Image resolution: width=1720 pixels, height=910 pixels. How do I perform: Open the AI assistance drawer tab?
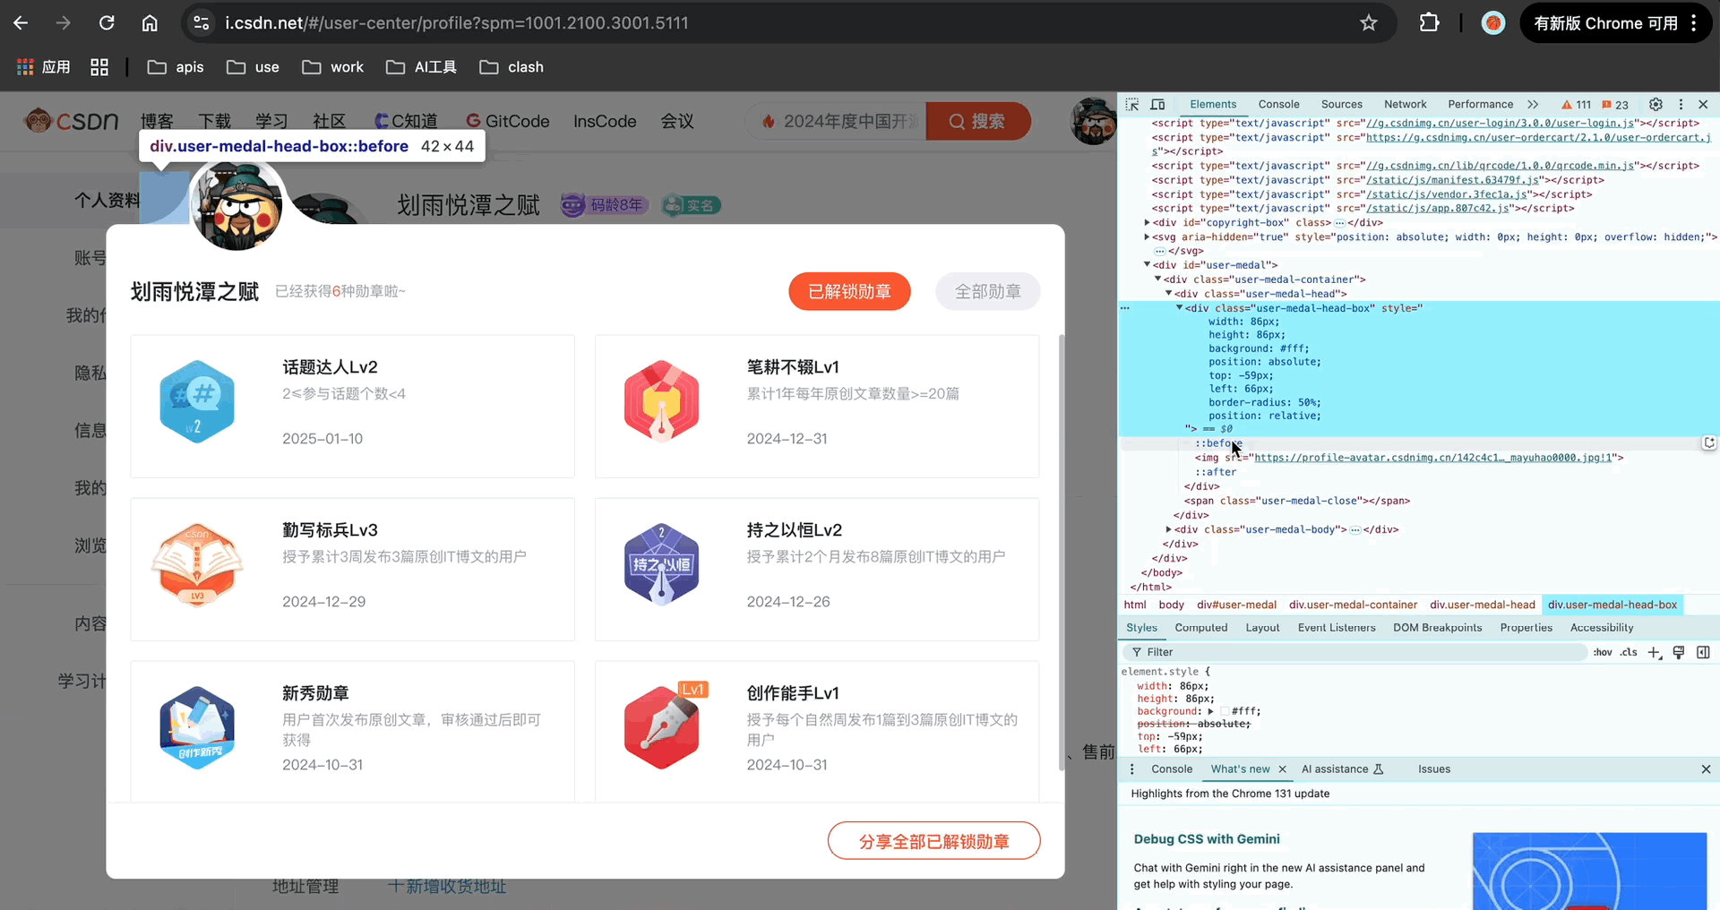pos(1342,769)
